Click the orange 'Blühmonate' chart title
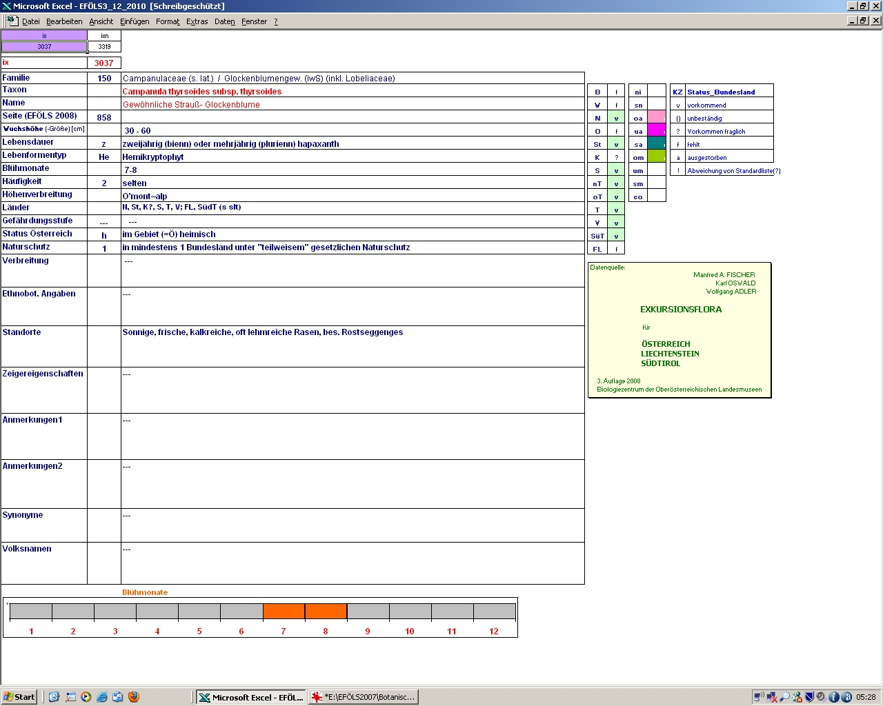This screenshot has height=706, width=883. pyautogui.click(x=145, y=592)
